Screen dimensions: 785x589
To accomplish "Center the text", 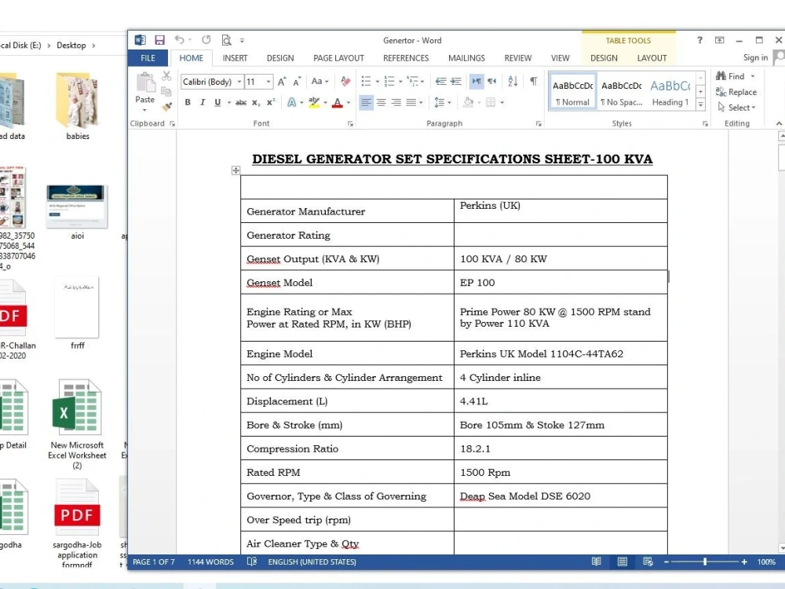I will pos(381,103).
